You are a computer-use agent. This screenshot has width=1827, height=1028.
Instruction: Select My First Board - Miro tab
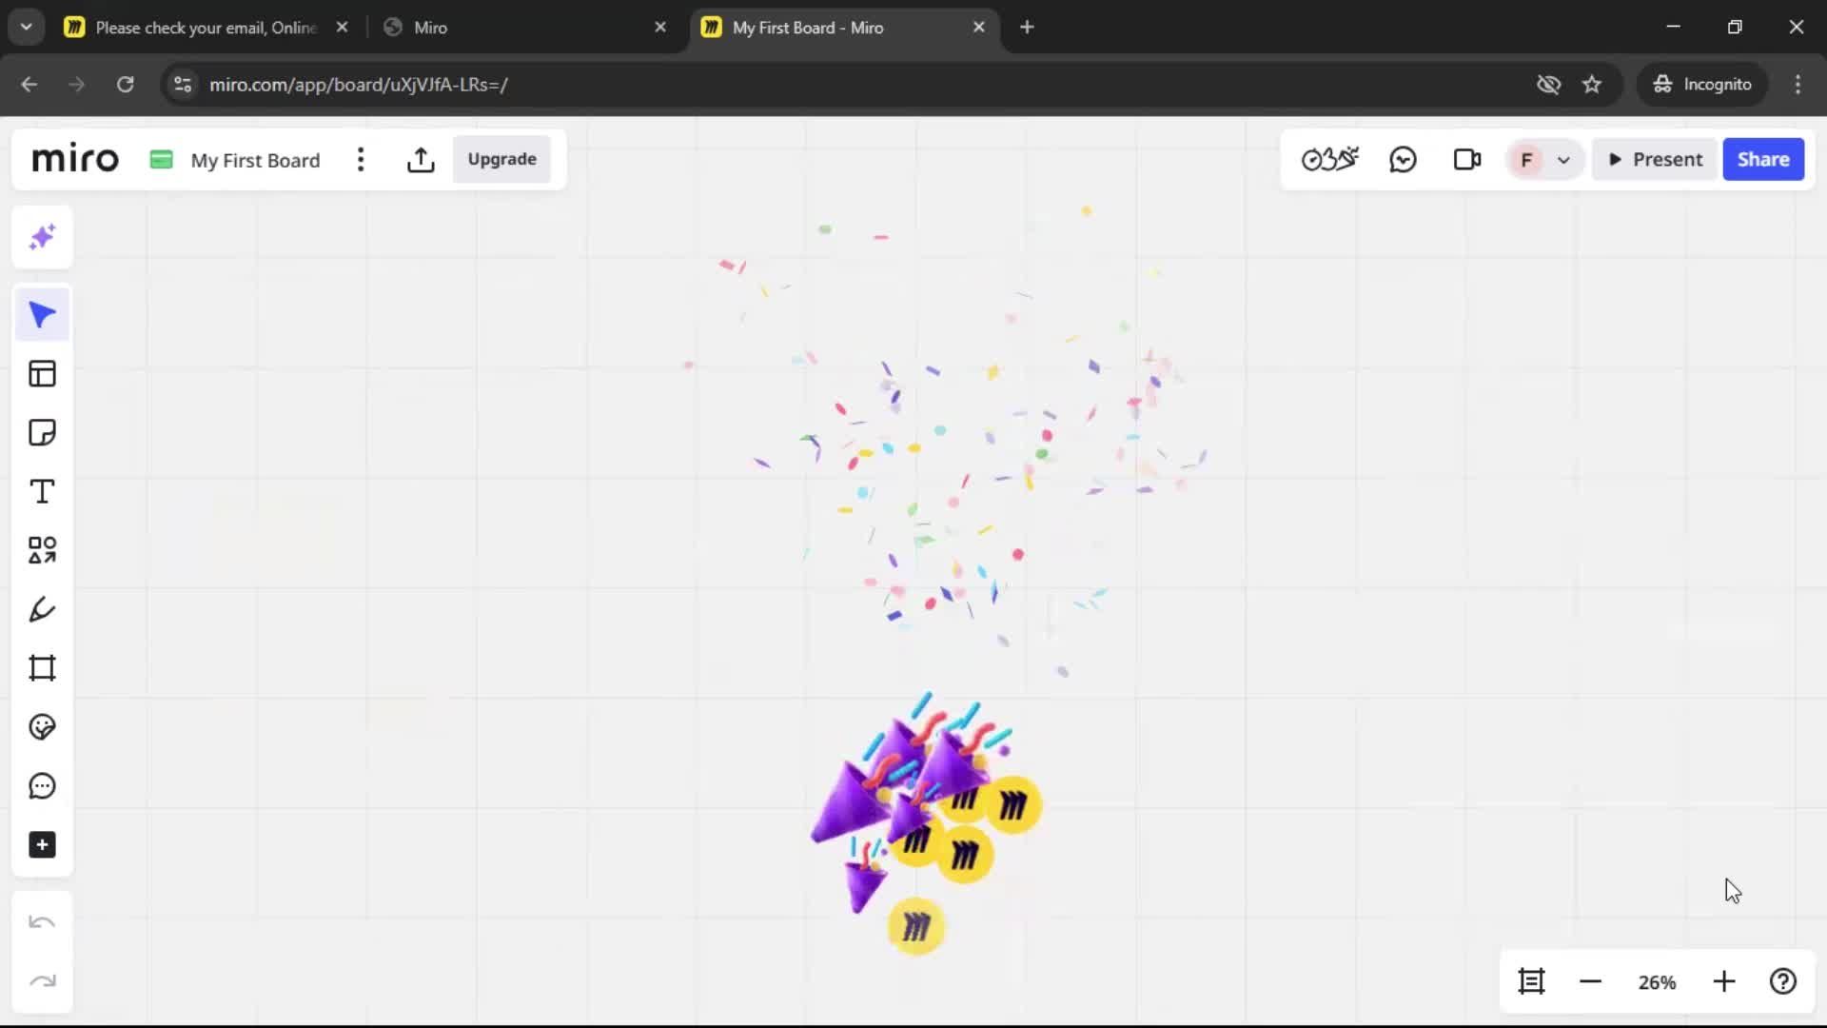tap(842, 28)
